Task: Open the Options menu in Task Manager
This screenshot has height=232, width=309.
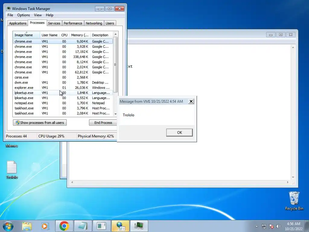Action: pos(24,15)
